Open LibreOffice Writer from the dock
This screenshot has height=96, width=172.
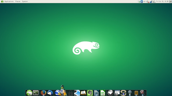(x=96, y=93)
